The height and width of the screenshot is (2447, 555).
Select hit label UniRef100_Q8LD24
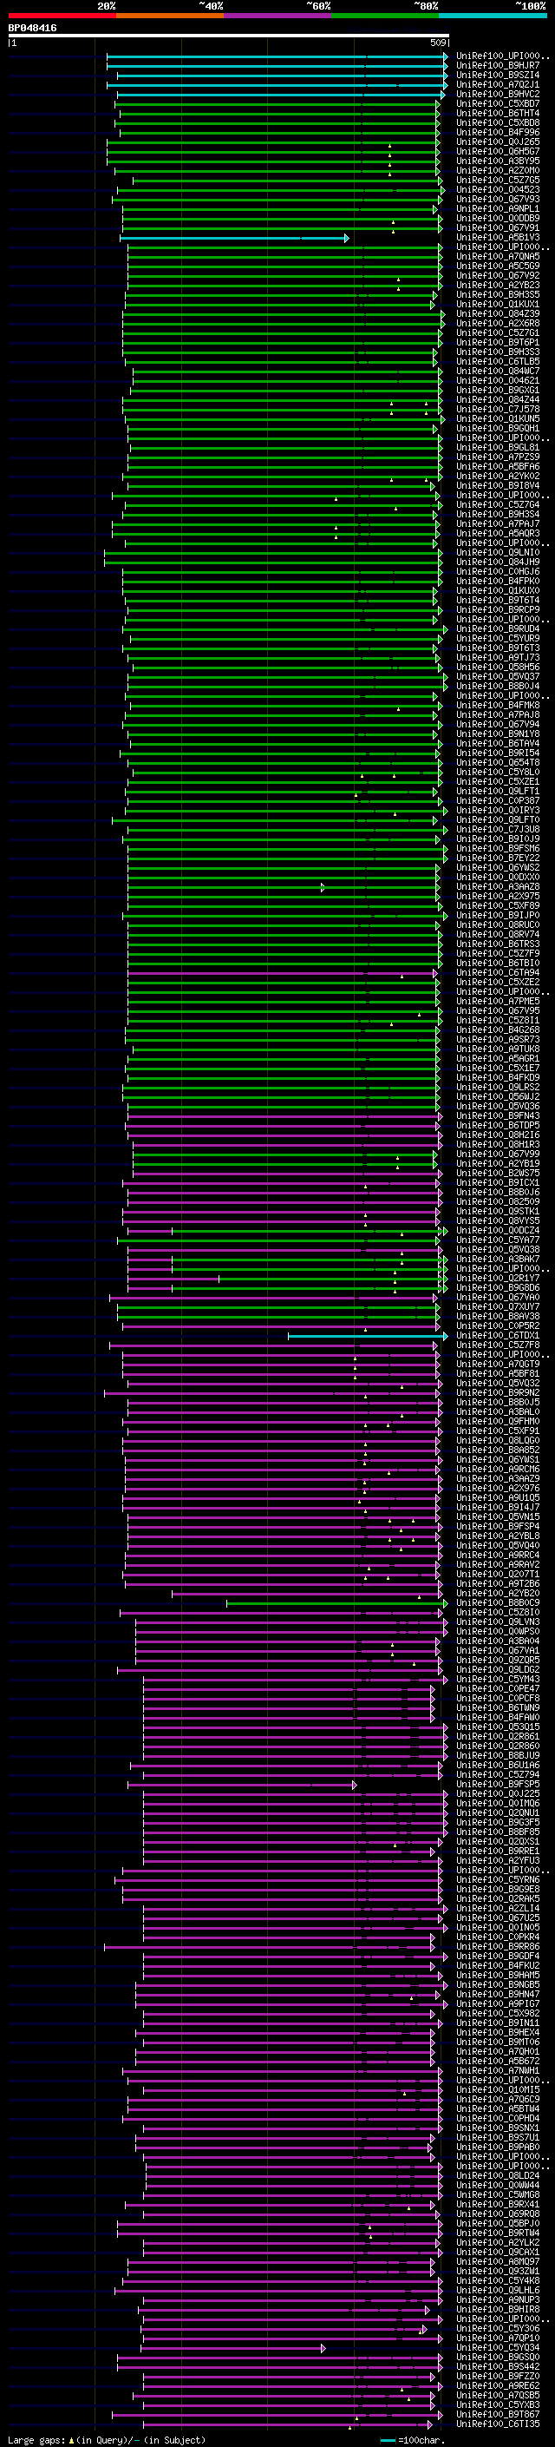pos(498,2176)
